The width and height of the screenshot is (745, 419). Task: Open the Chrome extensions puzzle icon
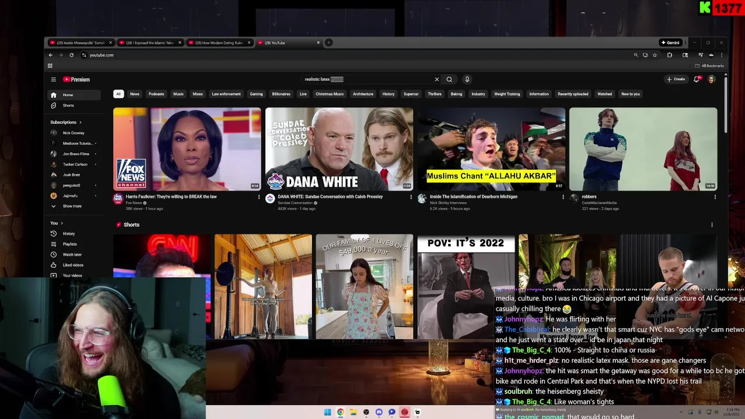(669, 55)
